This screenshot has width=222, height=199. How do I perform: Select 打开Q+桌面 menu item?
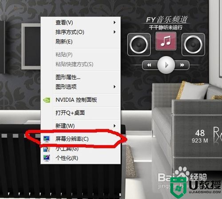80,113
